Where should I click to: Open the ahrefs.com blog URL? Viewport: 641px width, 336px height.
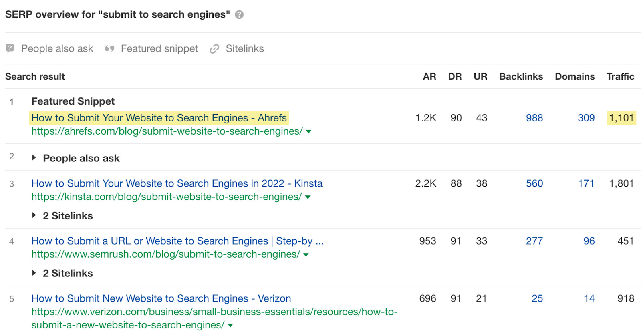pos(167,131)
